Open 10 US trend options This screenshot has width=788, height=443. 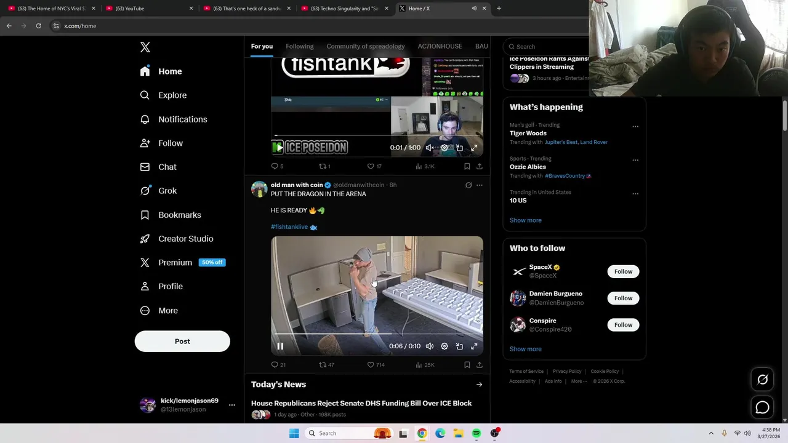click(635, 194)
